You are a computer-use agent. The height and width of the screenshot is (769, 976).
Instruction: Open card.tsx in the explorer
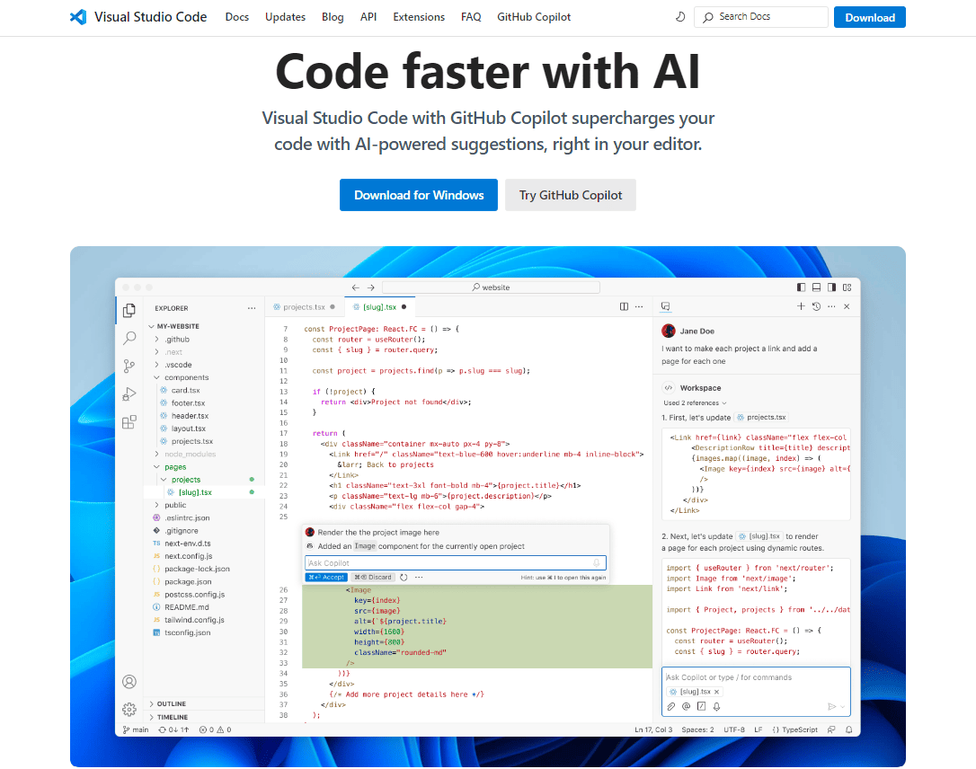(x=185, y=390)
